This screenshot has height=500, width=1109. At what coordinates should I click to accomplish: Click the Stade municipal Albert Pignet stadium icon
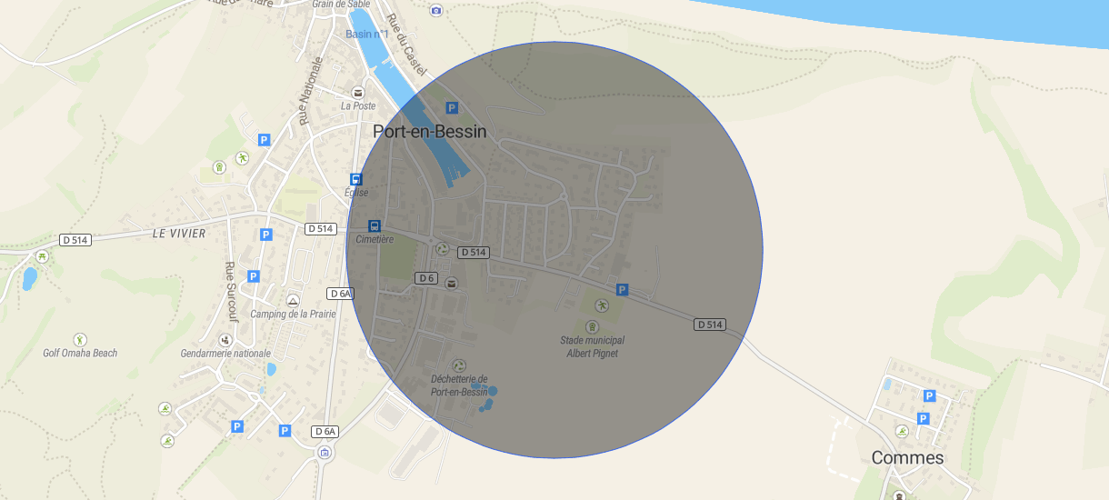pos(593,326)
